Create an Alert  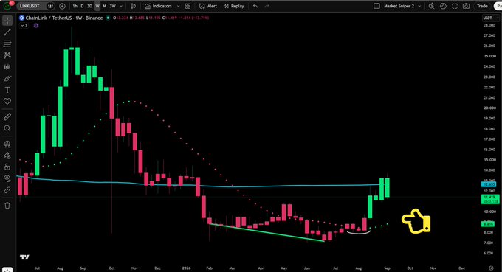[x=208, y=6]
